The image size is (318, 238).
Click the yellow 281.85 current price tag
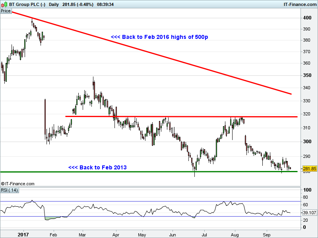coord(310,169)
